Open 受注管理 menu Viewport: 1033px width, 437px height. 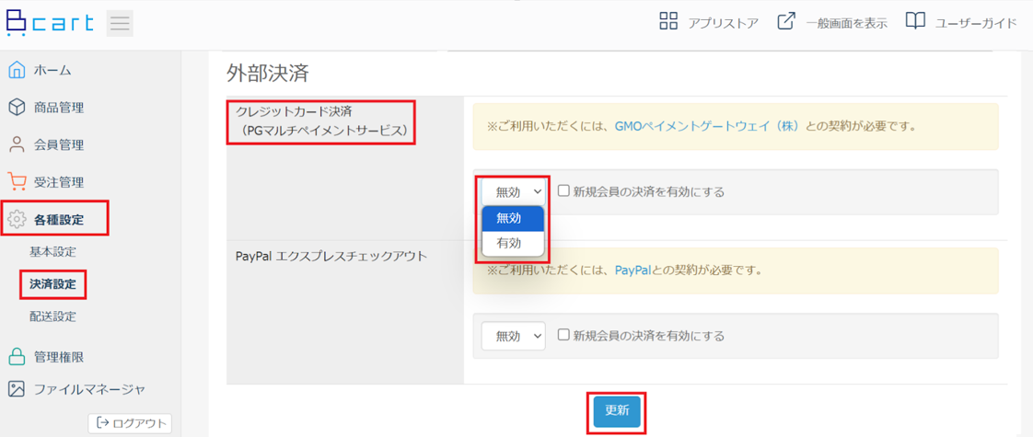pos(59,182)
